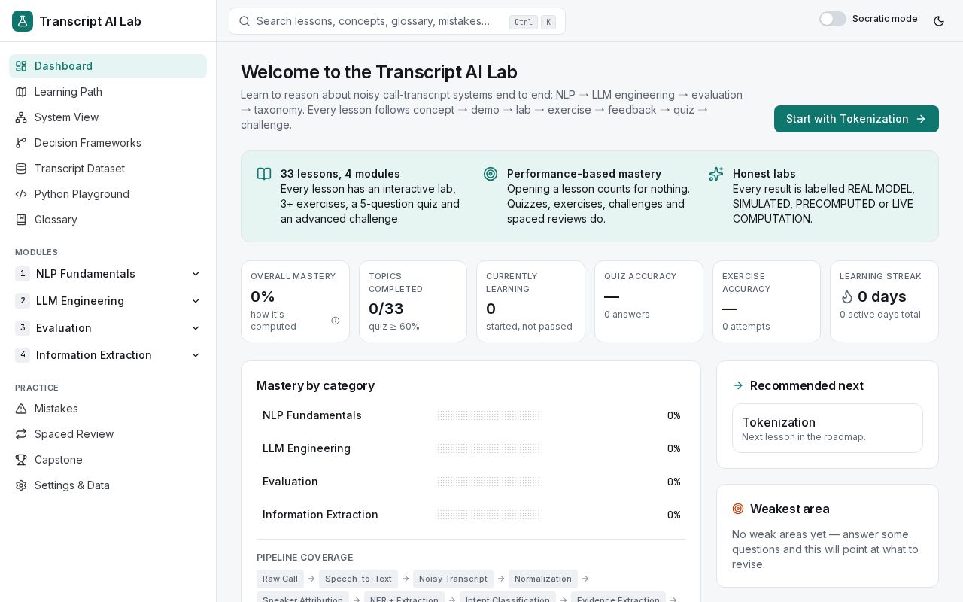This screenshot has height=602, width=963.
Task: Click the Learning Path map icon
Action: (x=21, y=92)
